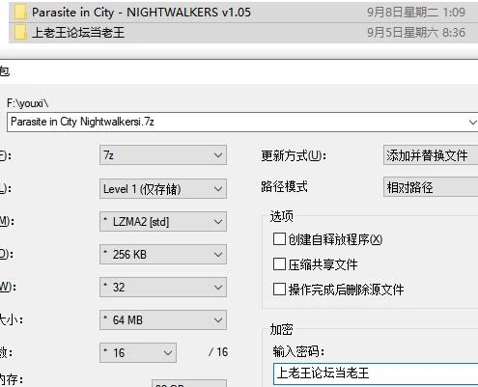Open the Level 1 (仅存储) compression level dropdown
Viewport: 478px width, 387px height.
[163, 189]
